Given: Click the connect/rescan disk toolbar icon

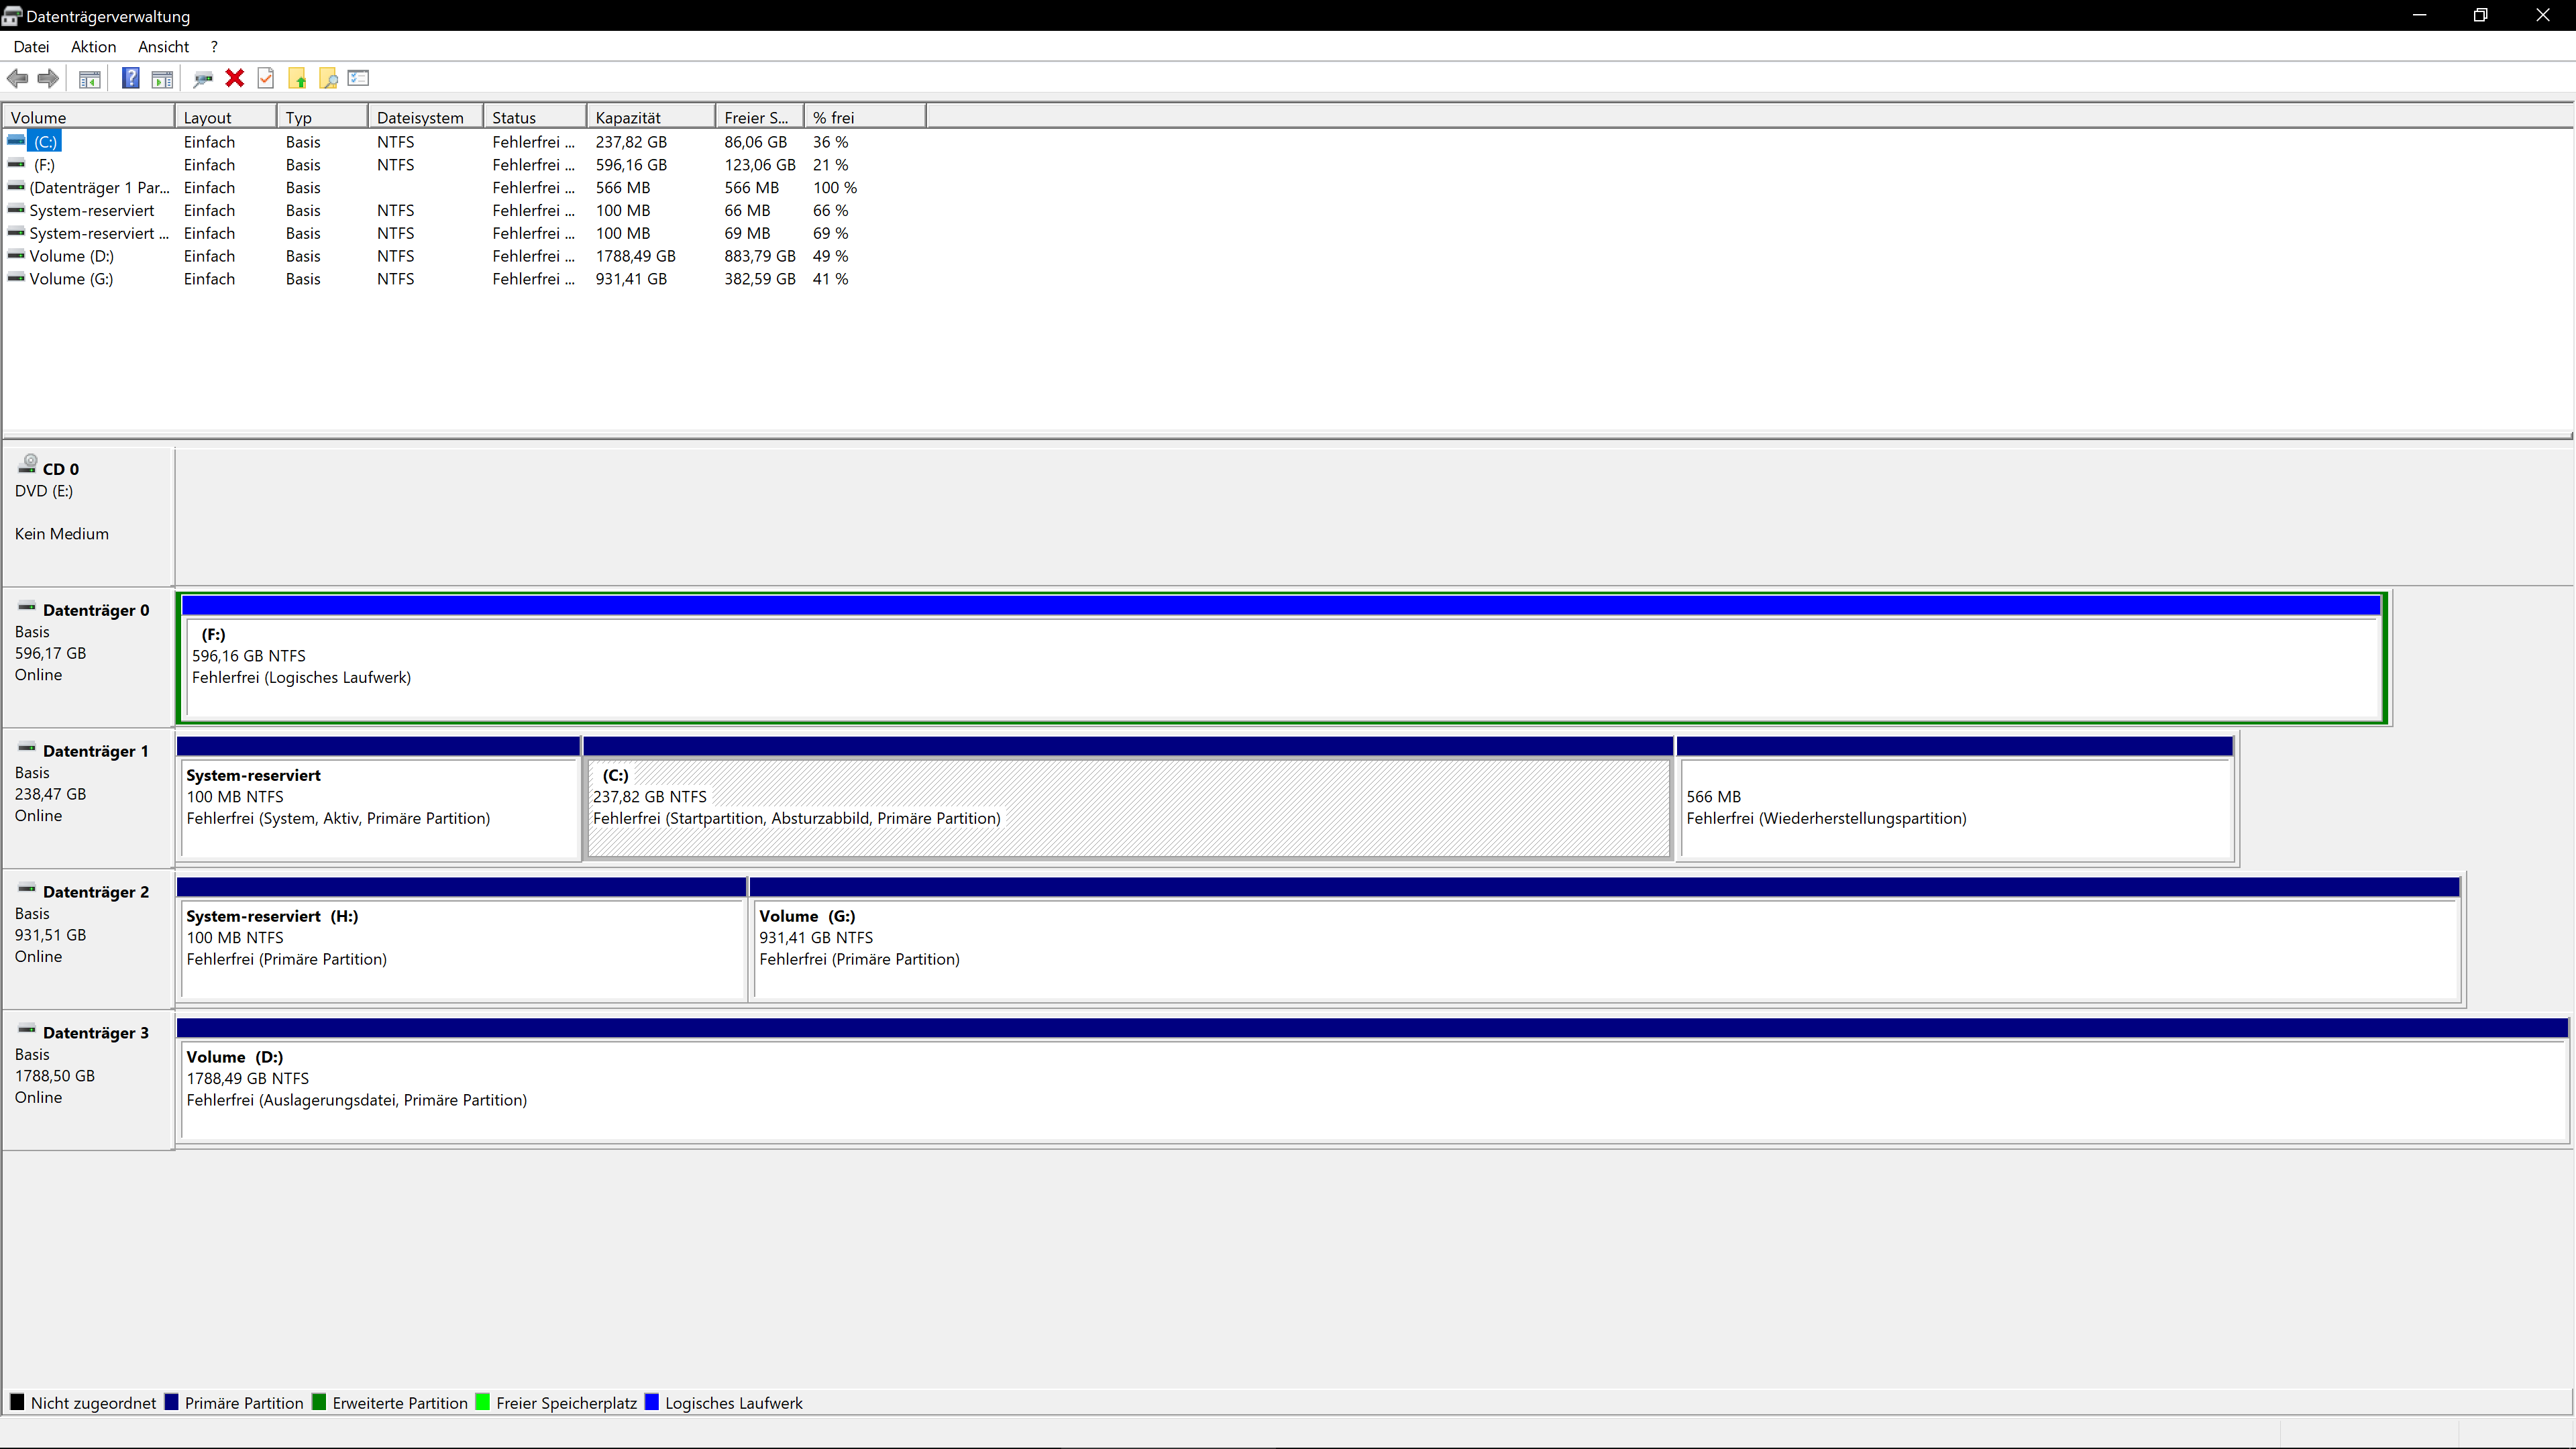Looking at the screenshot, I should pos(203,78).
